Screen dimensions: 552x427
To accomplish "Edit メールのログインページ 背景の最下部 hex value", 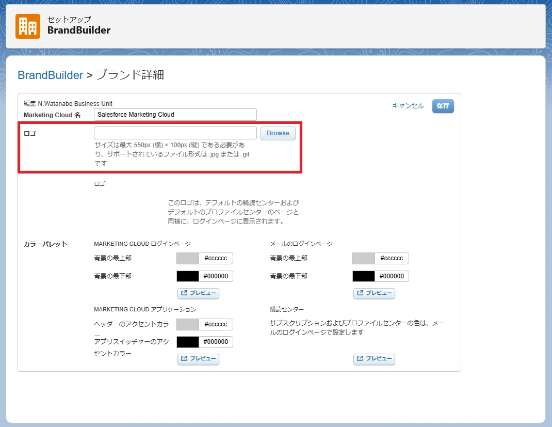I will 392,276.
